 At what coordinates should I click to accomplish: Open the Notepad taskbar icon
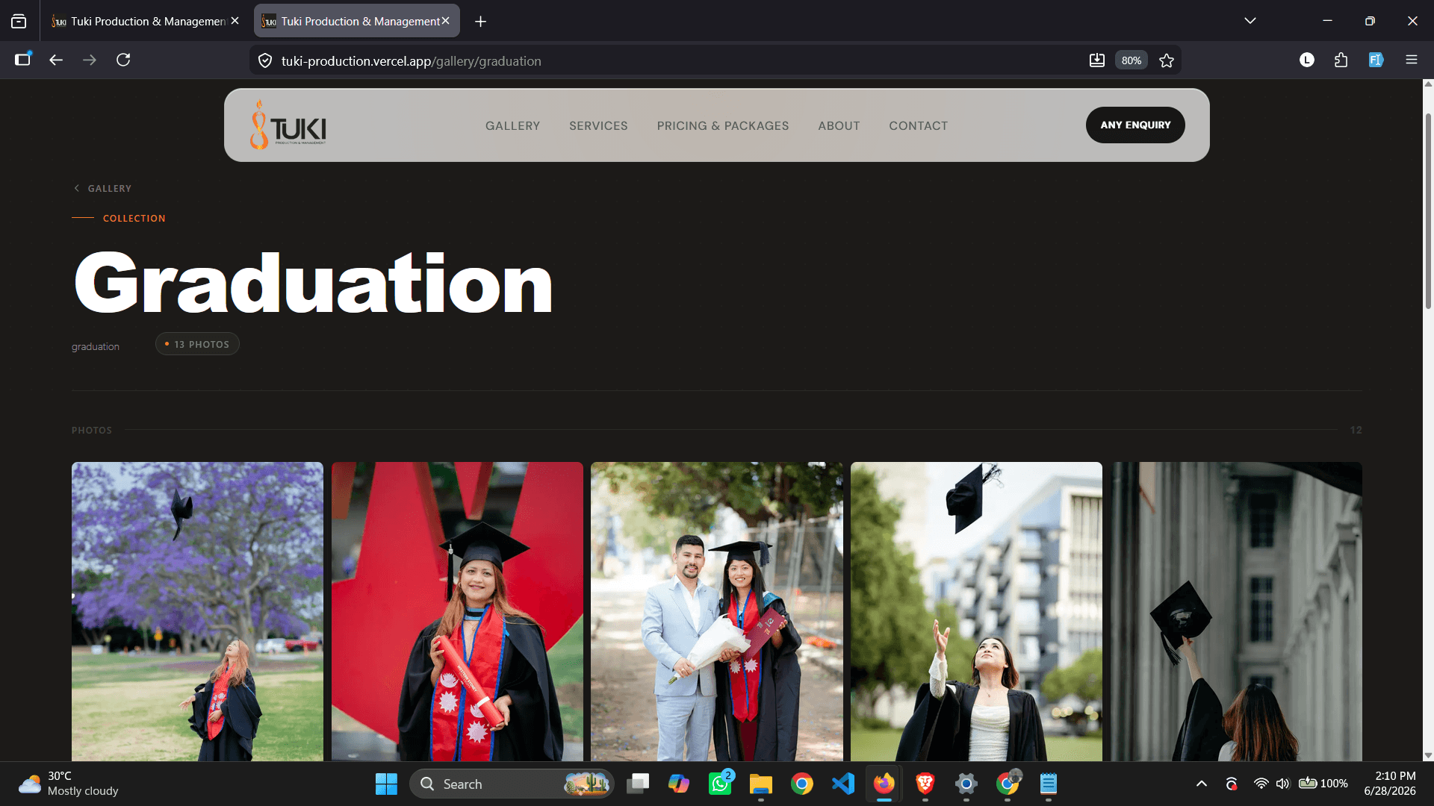click(x=1049, y=784)
